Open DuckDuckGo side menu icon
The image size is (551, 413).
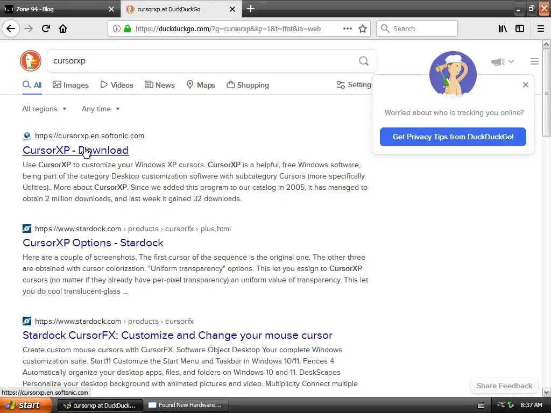tap(534, 61)
